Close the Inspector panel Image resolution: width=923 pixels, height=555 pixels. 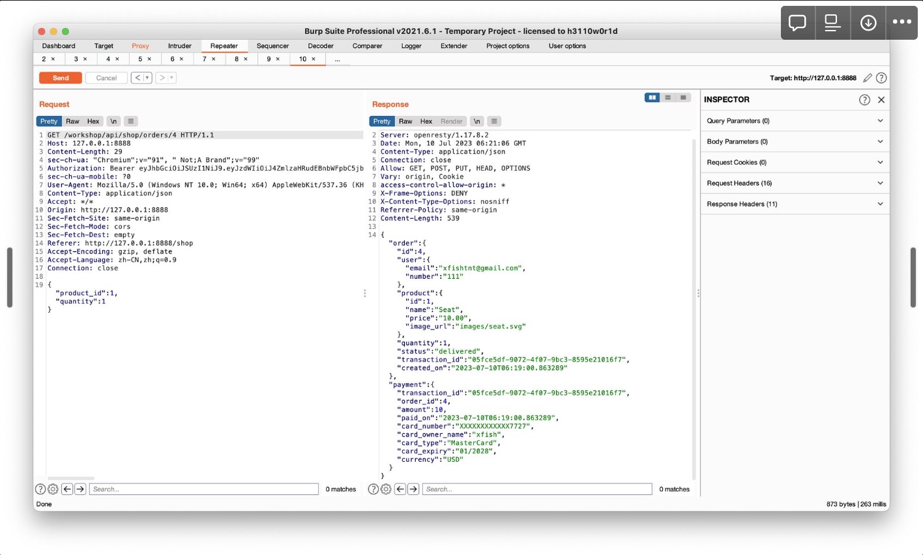pos(881,100)
